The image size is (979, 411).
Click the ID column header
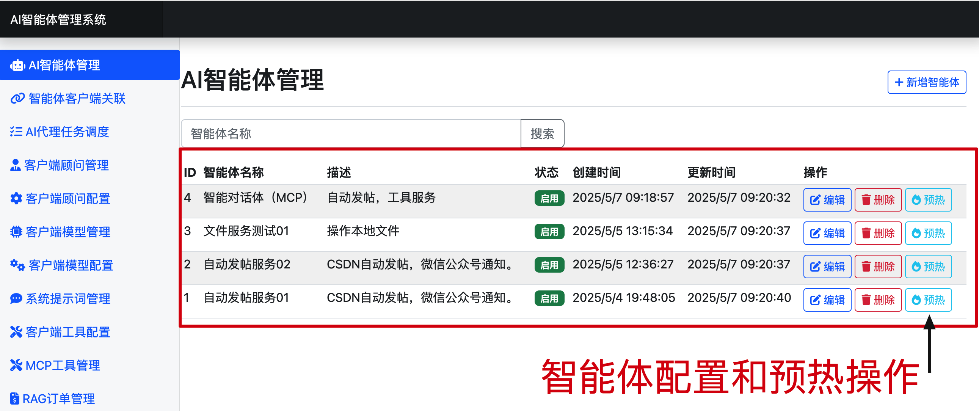point(190,173)
